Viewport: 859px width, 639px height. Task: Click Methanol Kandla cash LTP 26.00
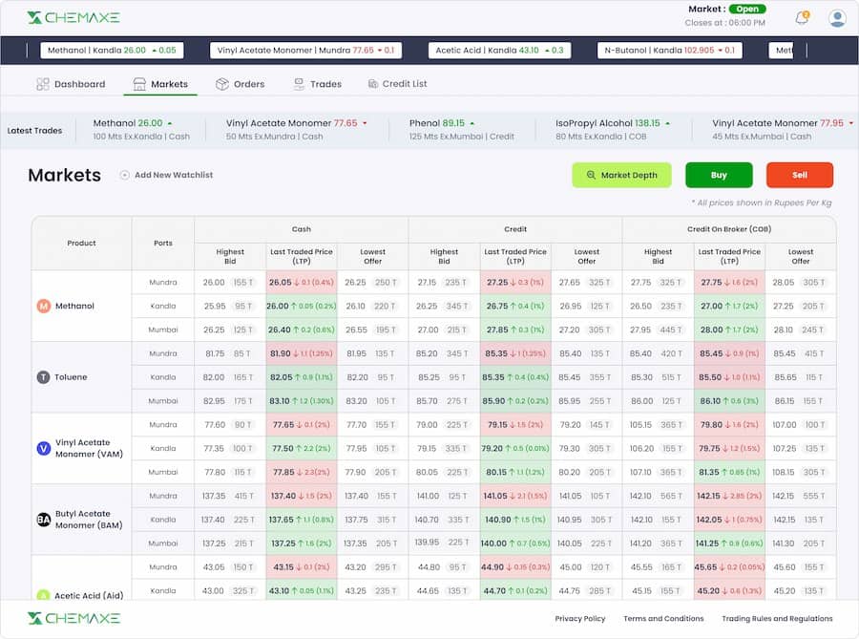point(302,306)
